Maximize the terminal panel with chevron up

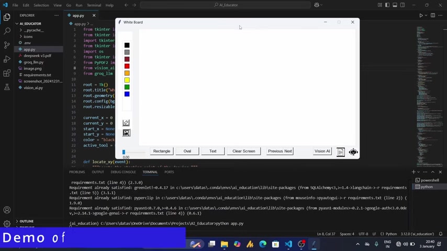[x=433, y=172]
